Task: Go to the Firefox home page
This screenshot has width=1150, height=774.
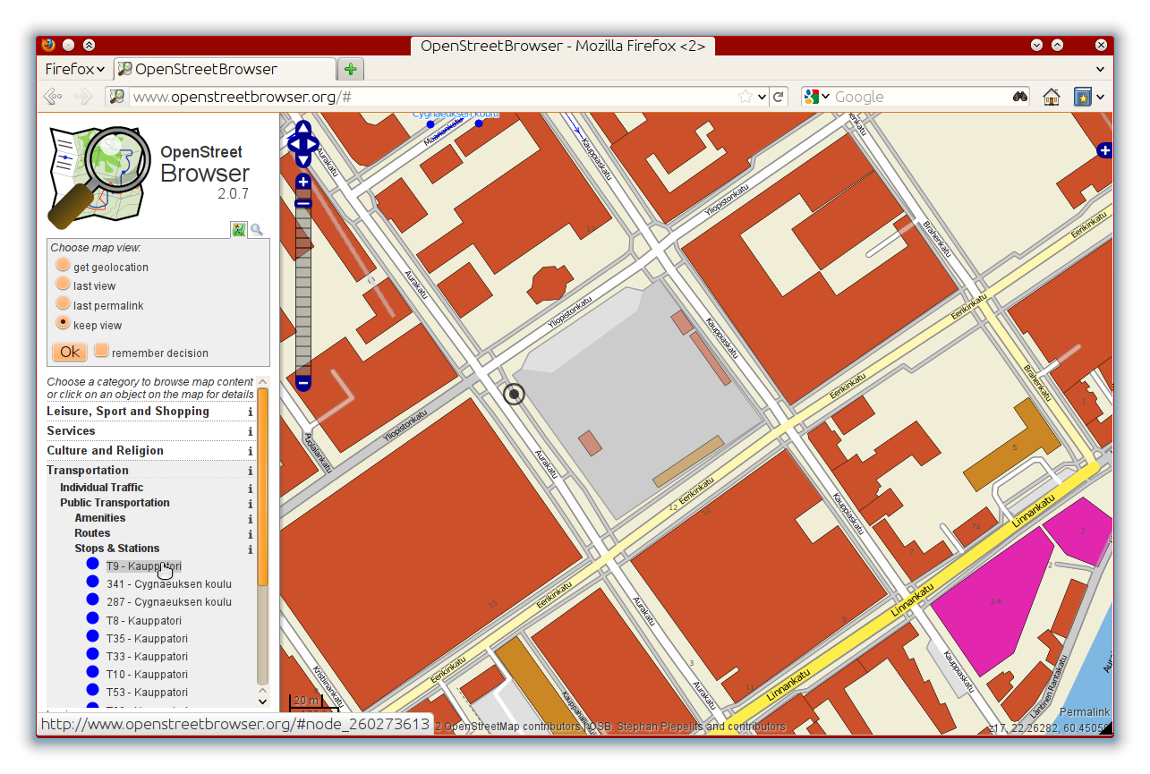Action: (x=1052, y=97)
